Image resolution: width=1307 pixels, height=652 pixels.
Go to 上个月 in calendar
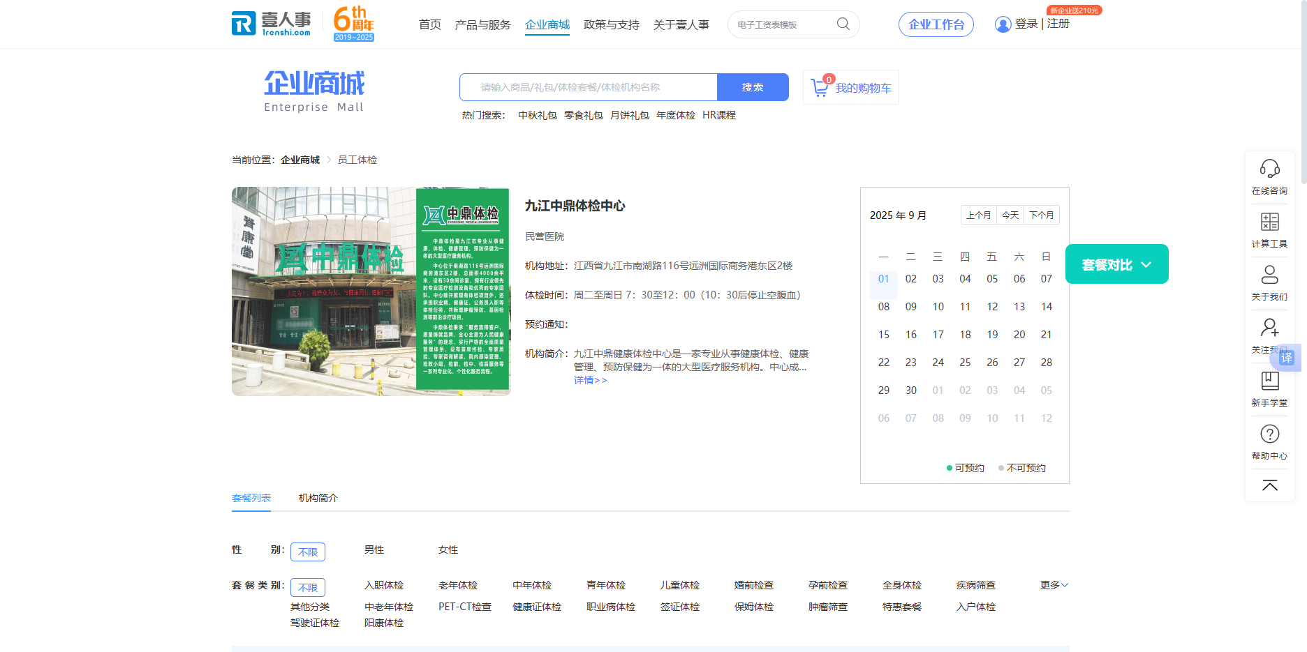click(978, 215)
